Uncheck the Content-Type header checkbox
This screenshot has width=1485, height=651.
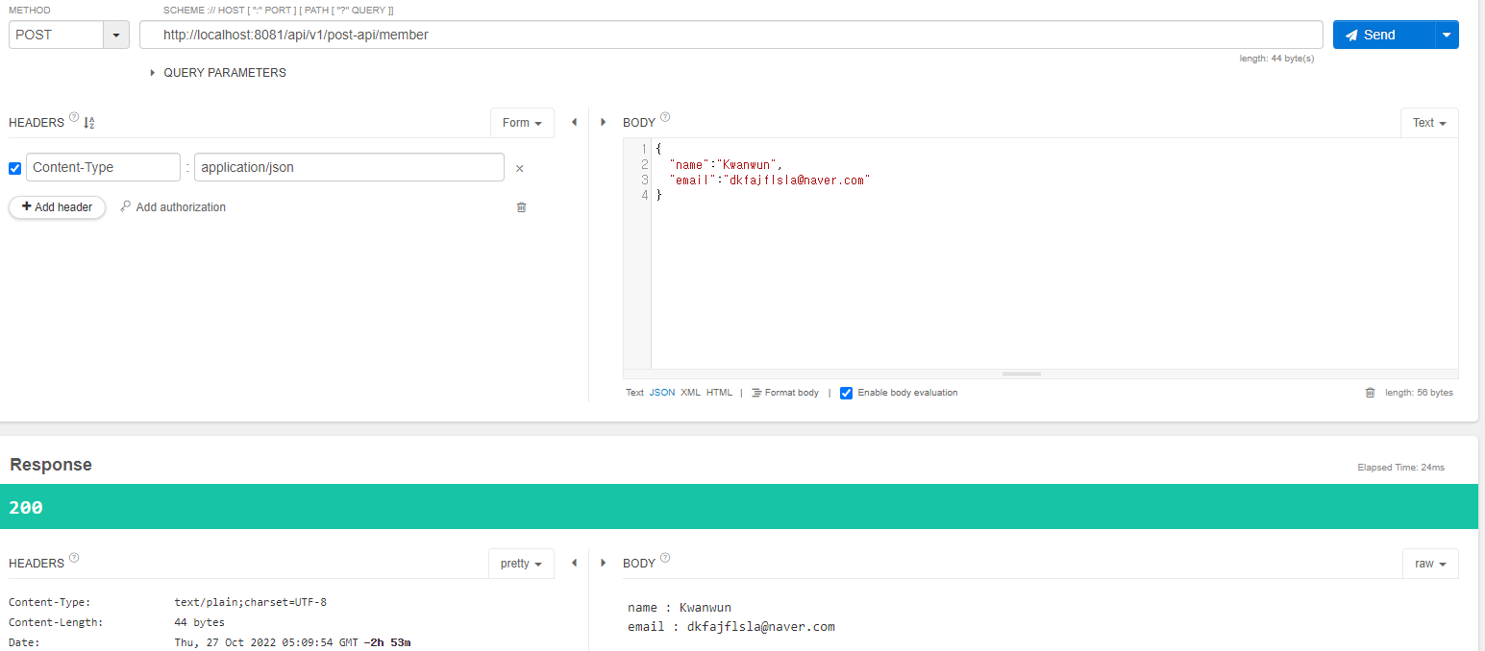click(14, 168)
